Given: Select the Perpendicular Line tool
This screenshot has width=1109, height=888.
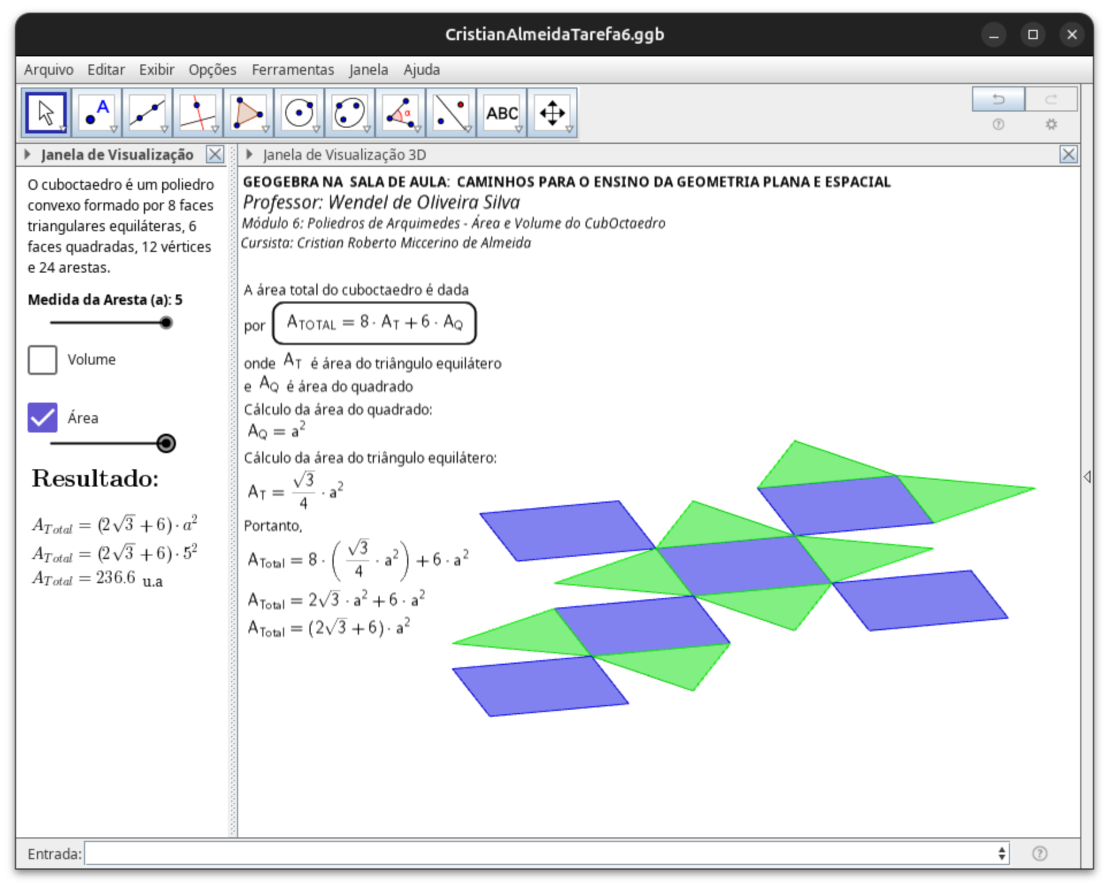Looking at the screenshot, I should click(x=198, y=113).
